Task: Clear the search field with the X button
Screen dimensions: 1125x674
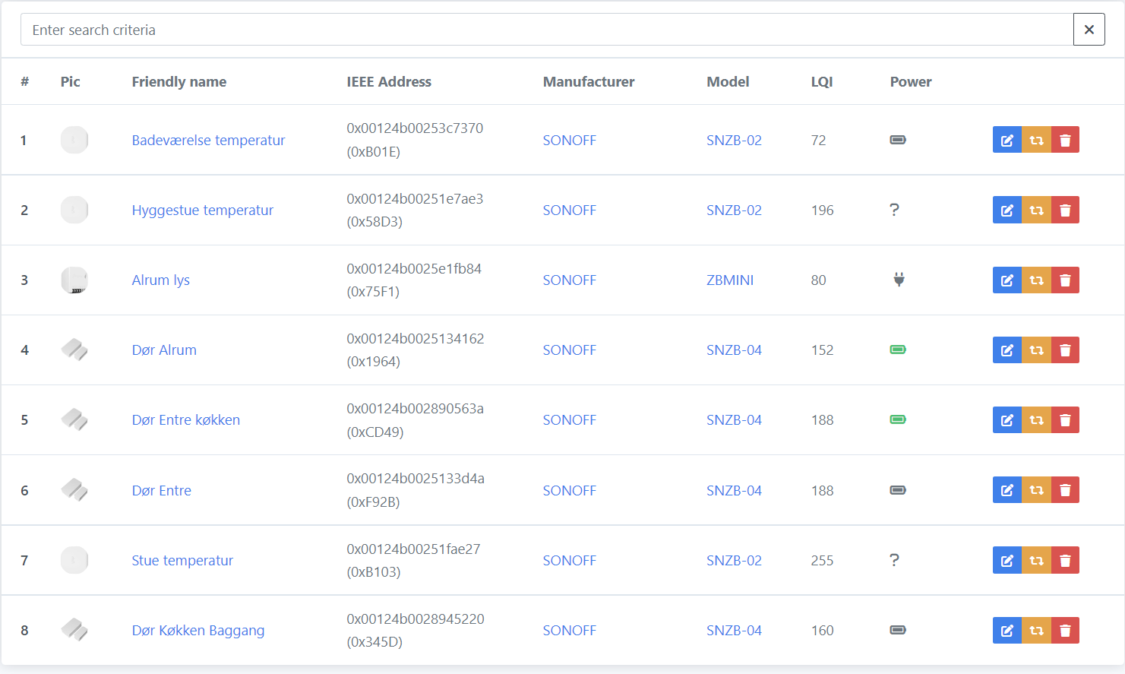Action: (1089, 29)
